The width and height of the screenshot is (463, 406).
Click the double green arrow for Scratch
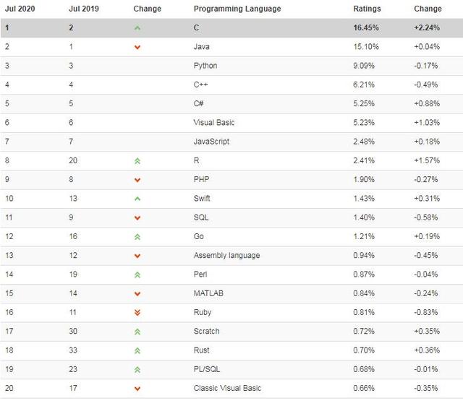(137, 332)
